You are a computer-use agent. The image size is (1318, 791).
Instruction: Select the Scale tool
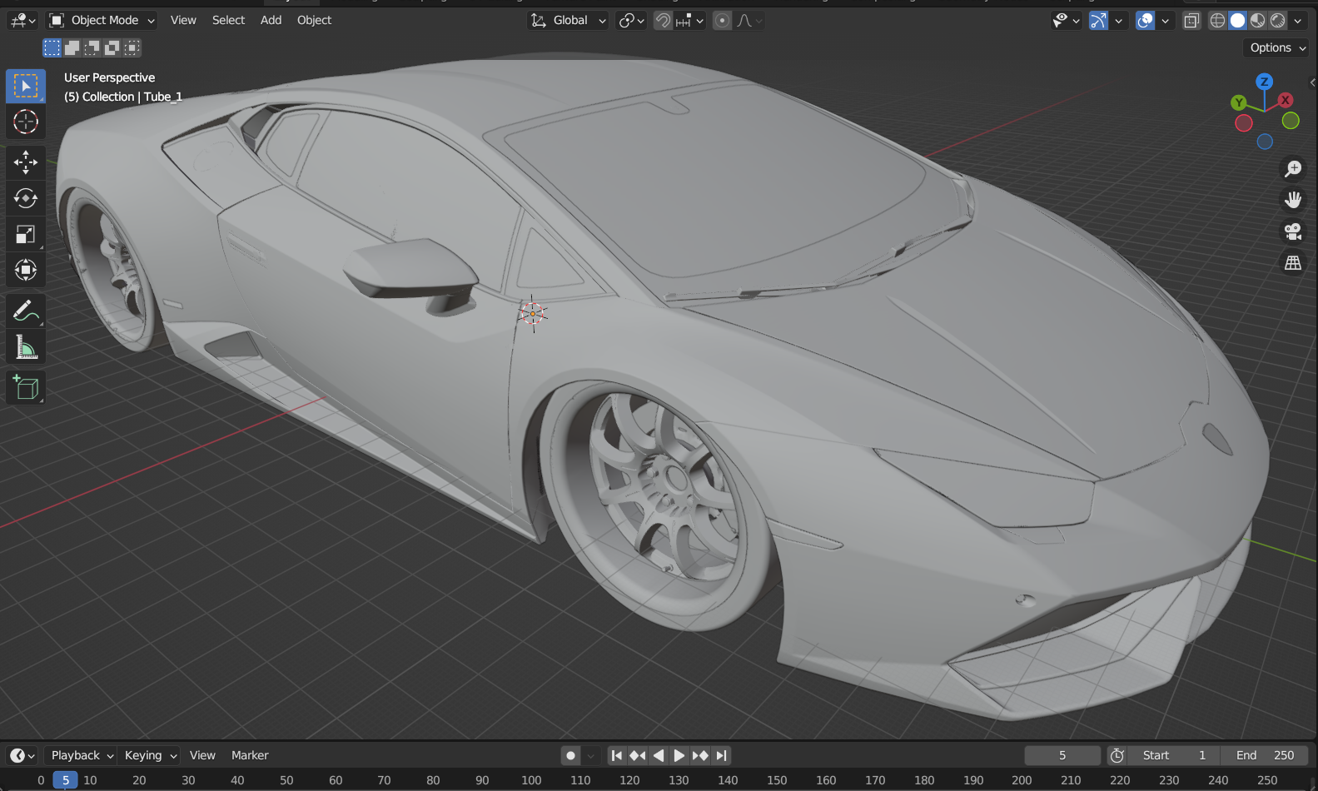click(x=26, y=234)
